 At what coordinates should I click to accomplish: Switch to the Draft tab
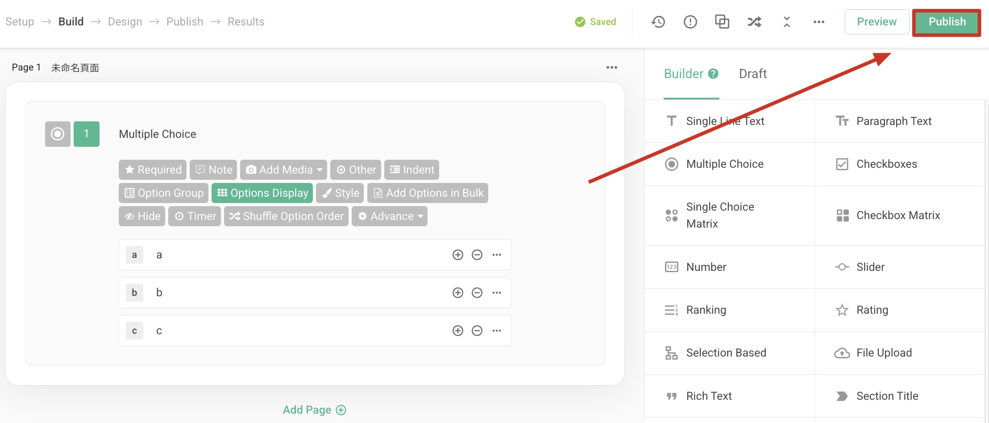click(752, 74)
